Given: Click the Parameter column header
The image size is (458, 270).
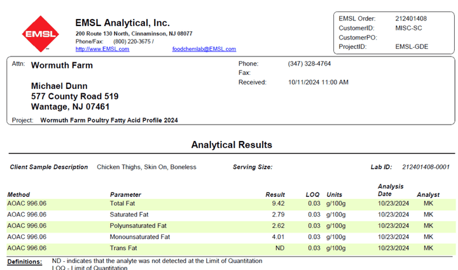Looking at the screenshot, I should pos(125,194).
